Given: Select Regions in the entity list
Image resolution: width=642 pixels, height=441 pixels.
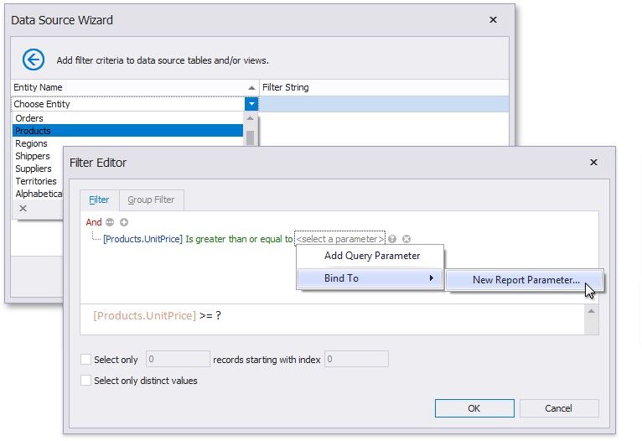Looking at the screenshot, I should (x=32, y=143).
